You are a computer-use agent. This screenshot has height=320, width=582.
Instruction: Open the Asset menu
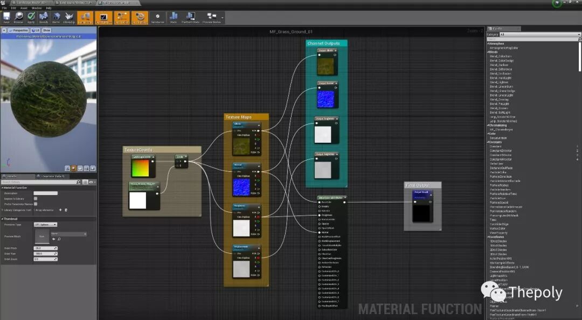(x=24, y=8)
